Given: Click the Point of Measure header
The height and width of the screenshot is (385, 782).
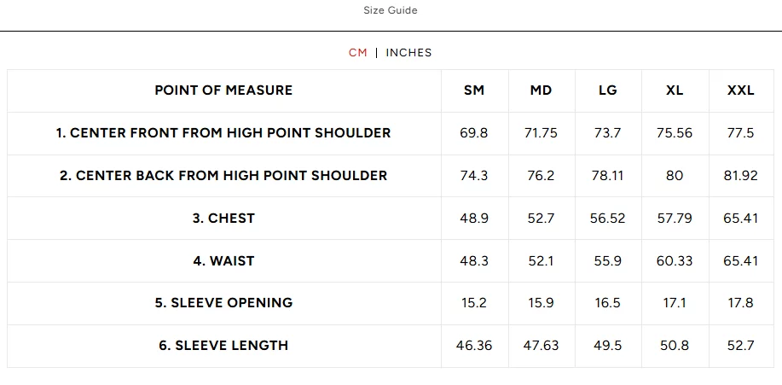Looking at the screenshot, I should click(x=223, y=90).
